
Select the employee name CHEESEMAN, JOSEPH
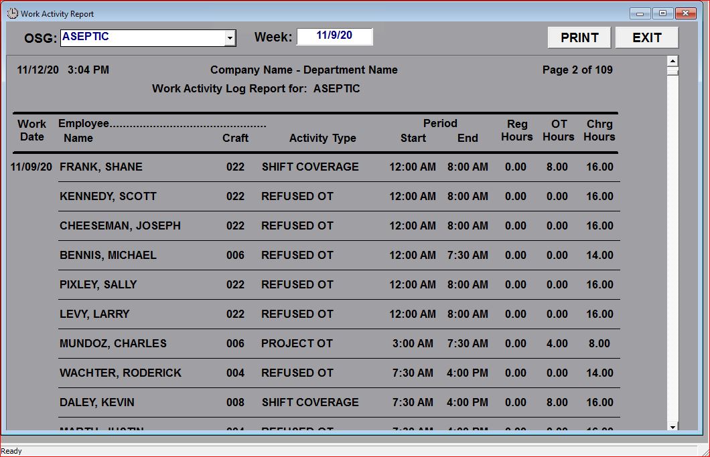coord(120,225)
